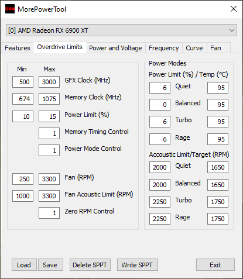243x279 pixels.
Task: Click the Zero RPM Control label
Action: [89, 211]
